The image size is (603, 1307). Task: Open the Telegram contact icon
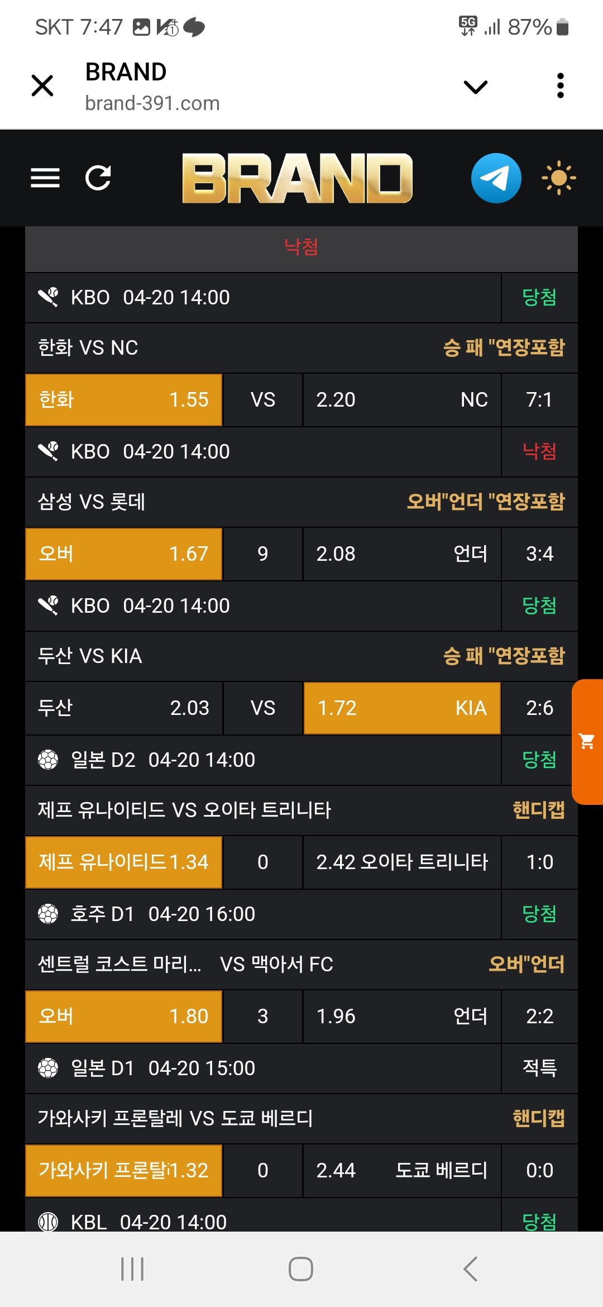(496, 178)
